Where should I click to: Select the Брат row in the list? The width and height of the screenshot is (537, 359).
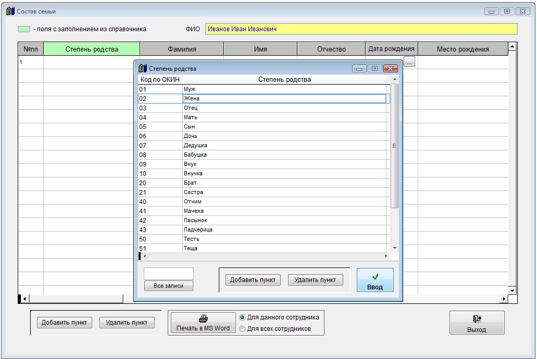coord(264,183)
